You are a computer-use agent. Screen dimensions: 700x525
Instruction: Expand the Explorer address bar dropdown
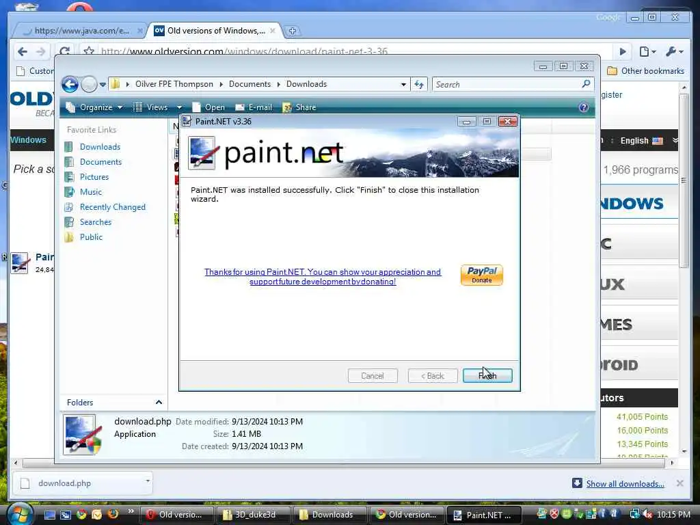click(403, 84)
